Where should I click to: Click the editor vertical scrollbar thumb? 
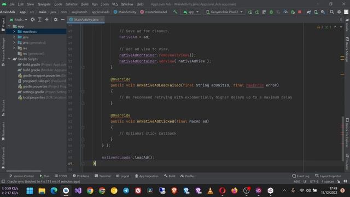click(343, 138)
